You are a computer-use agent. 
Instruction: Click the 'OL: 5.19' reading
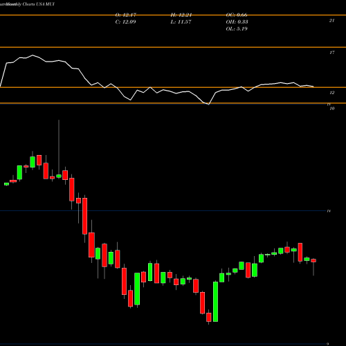(237, 29)
